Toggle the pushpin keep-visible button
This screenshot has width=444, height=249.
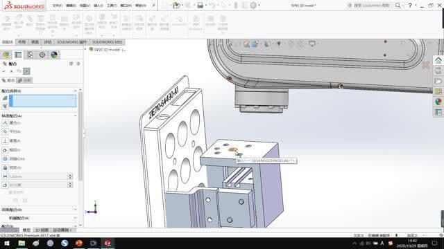[x=26, y=71]
